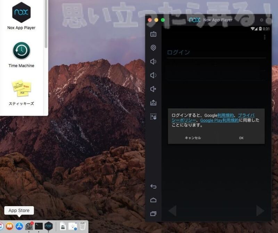
Task: Click the 0:31 clock in status bar
Action: (x=266, y=29)
